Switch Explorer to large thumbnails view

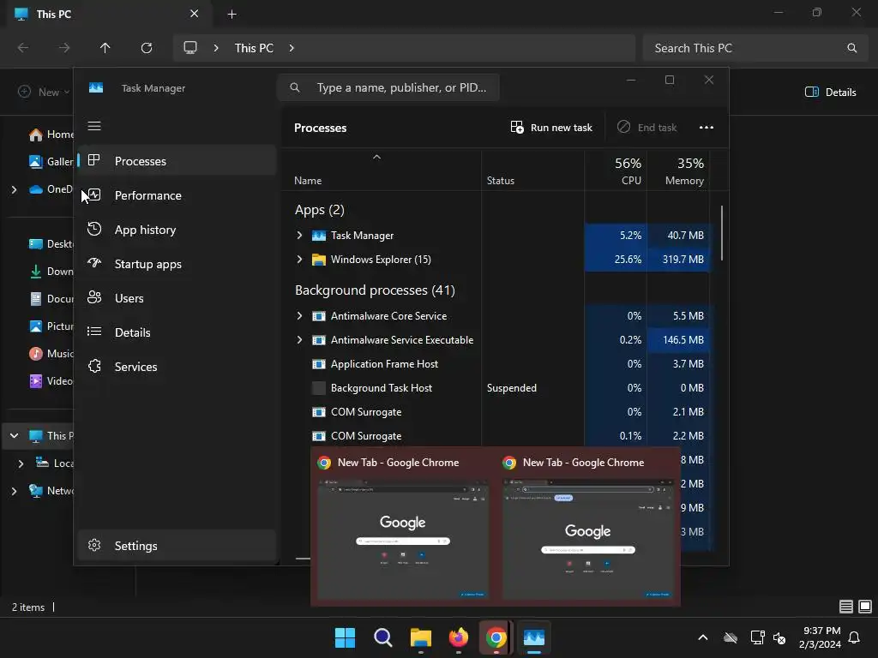865,607
